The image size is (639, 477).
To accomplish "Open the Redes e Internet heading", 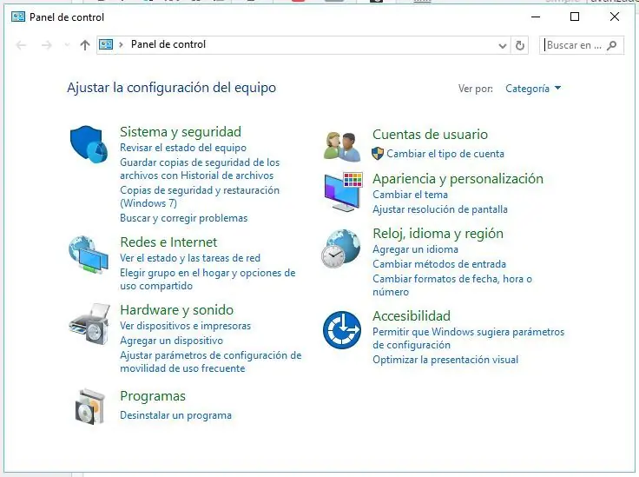I will click(x=168, y=242).
